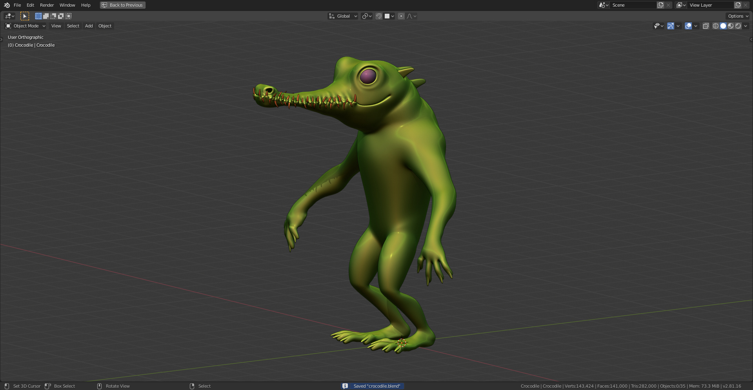Viewport: 753px width, 390px height.
Task: Open the viewport Select menu
Action: [x=73, y=26]
